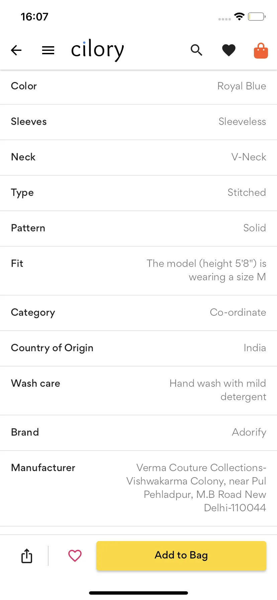Select the Color row
The image size is (277, 600).
point(138,86)
